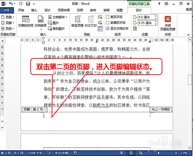Switch to the 开始 tab
The image size is (193, 156).
click(21, 10)
